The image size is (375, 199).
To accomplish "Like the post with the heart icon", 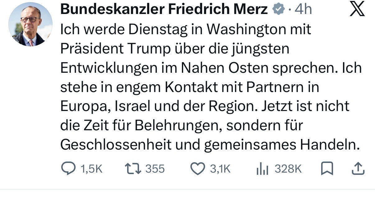I will click(197, 169).
